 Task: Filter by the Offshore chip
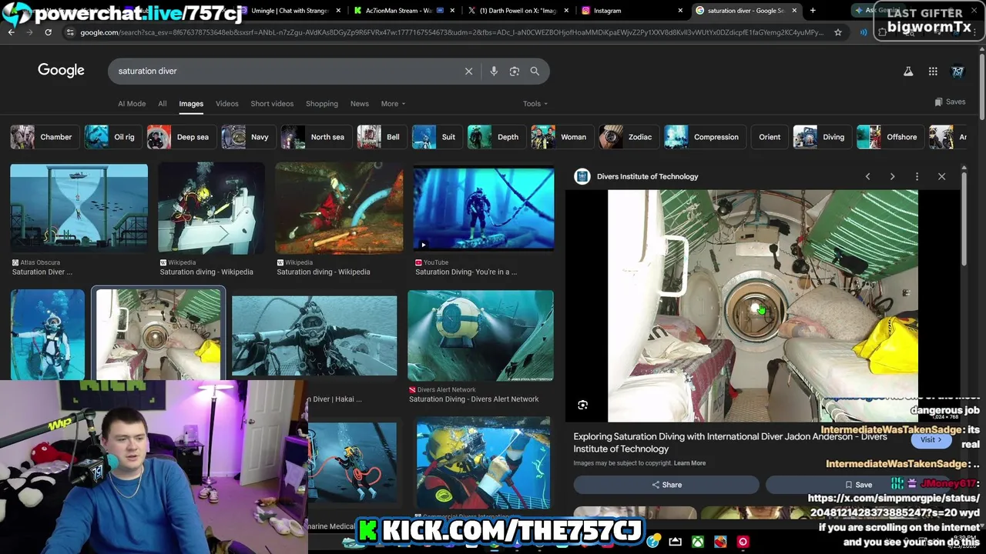(889, 137)
